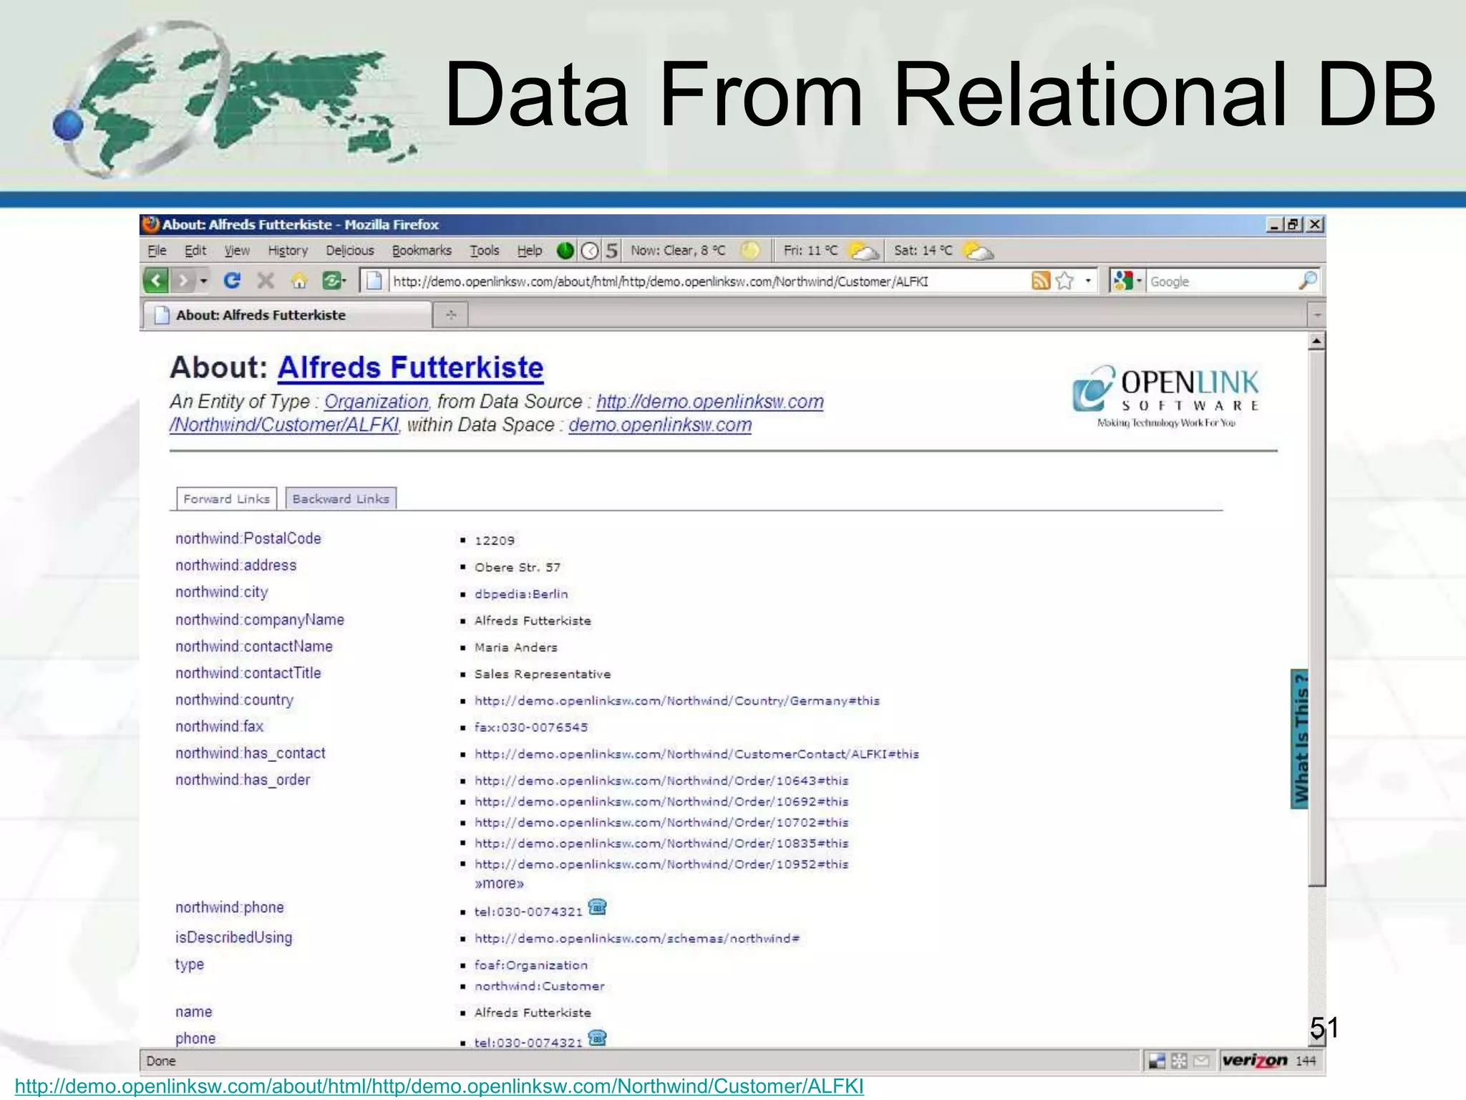Click the browser Forward arrow button
The height and width of the screenshot is (1100, 1466).
coord(184,281)
